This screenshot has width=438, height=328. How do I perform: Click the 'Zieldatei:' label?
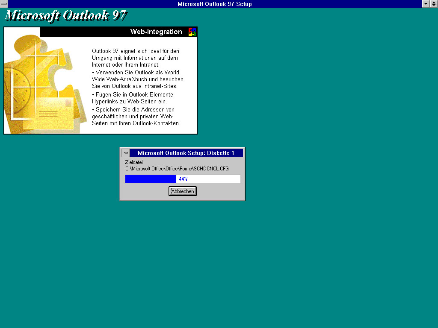click(134, 162)
